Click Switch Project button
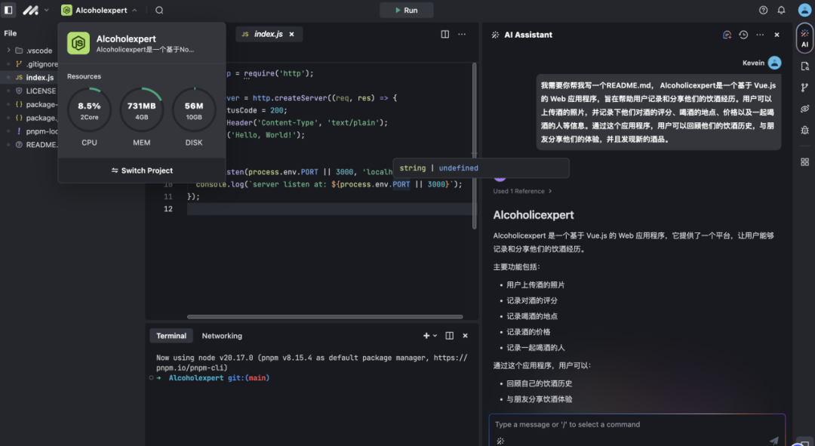Viewport: 815px width, 446px height. [x=142, y=171]
